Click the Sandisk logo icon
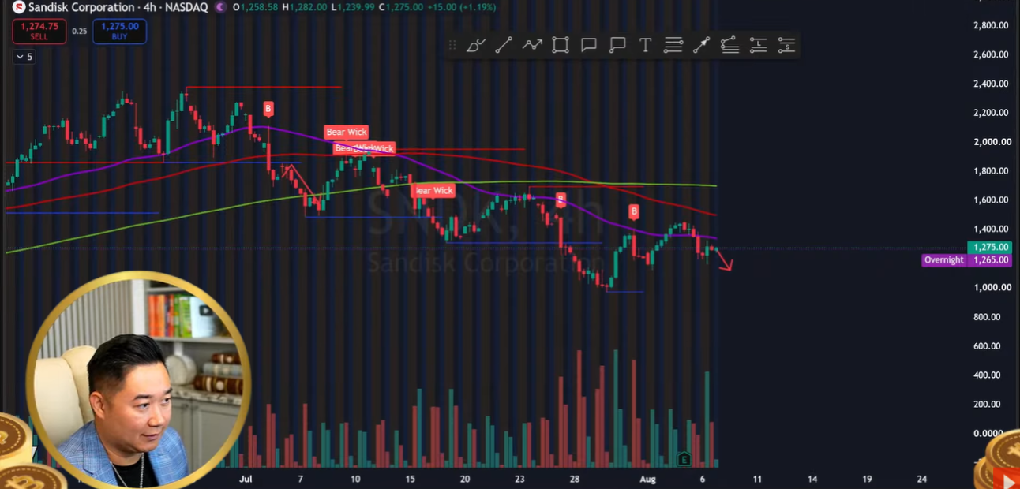Screen dimensions: 1020x489 (18, 7)
